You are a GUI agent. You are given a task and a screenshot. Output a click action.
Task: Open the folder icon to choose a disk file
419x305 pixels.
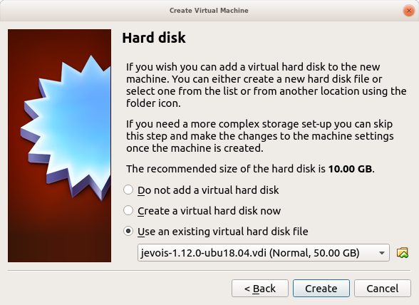pos(402,252)
